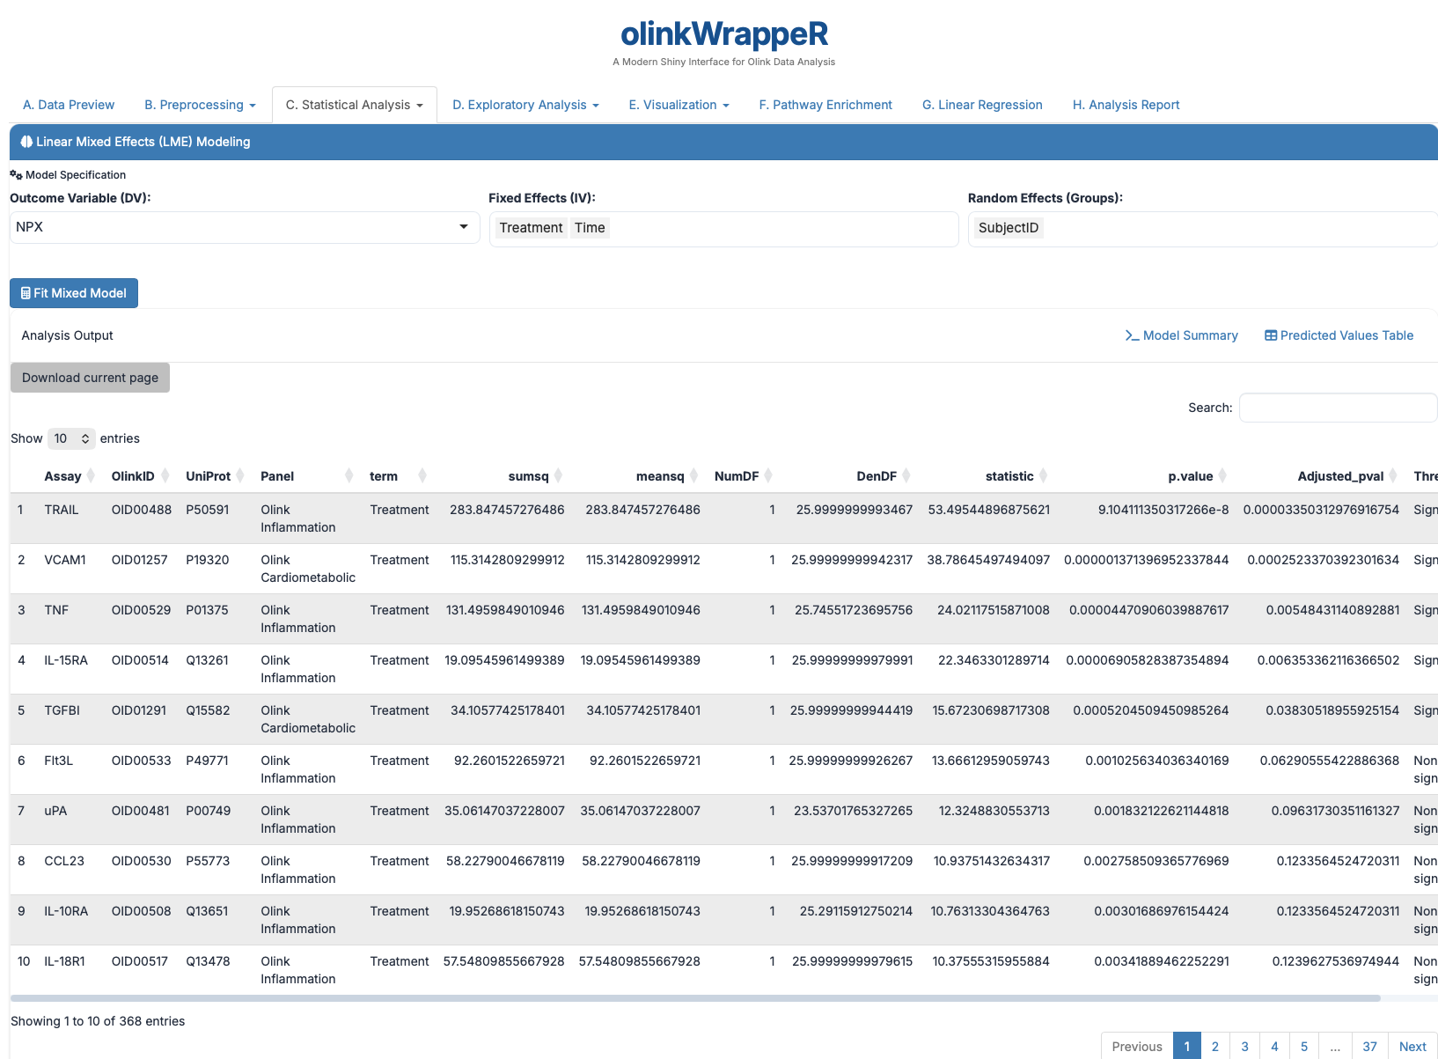Click the sumsq column sort arrows

[x=558, y=476]
